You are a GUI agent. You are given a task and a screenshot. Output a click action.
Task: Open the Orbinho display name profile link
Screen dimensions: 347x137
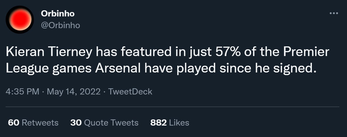[x=57, y=13]
